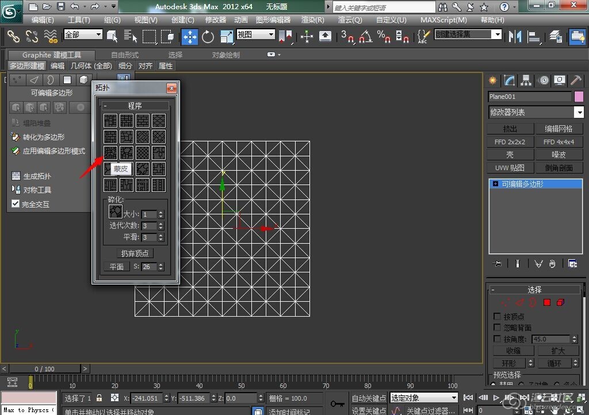Click the 碎化 fracture pattern icon
The width and height of the screenshot is (589, 415).
tap(116, 212)
